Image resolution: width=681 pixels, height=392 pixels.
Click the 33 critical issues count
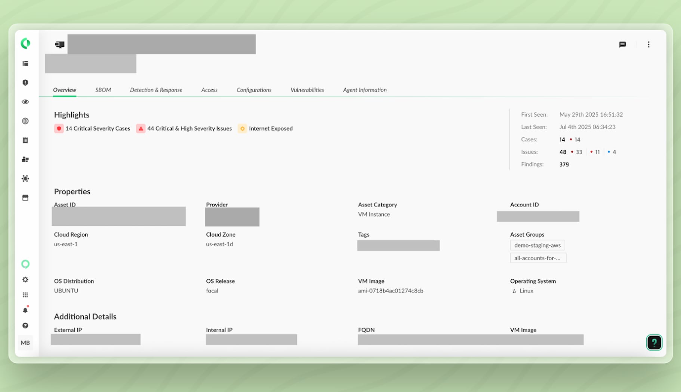[579, 152]
